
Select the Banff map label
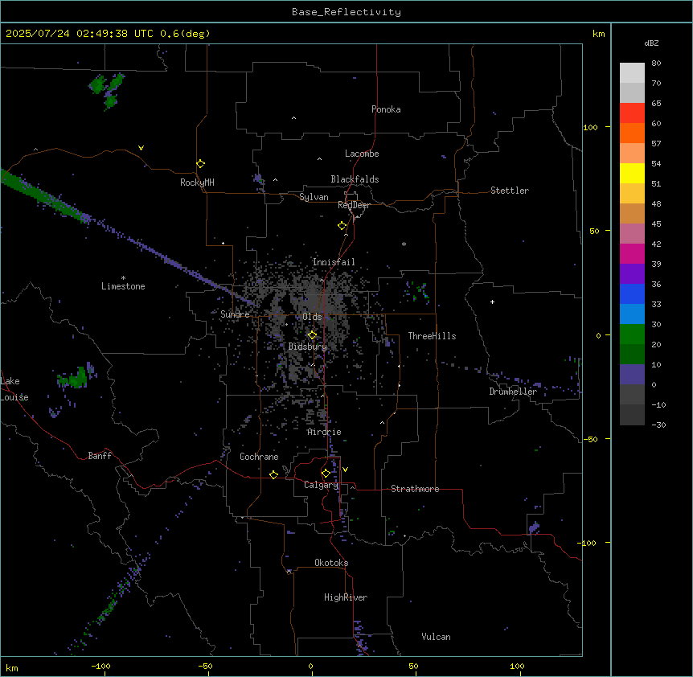(100, 456)
